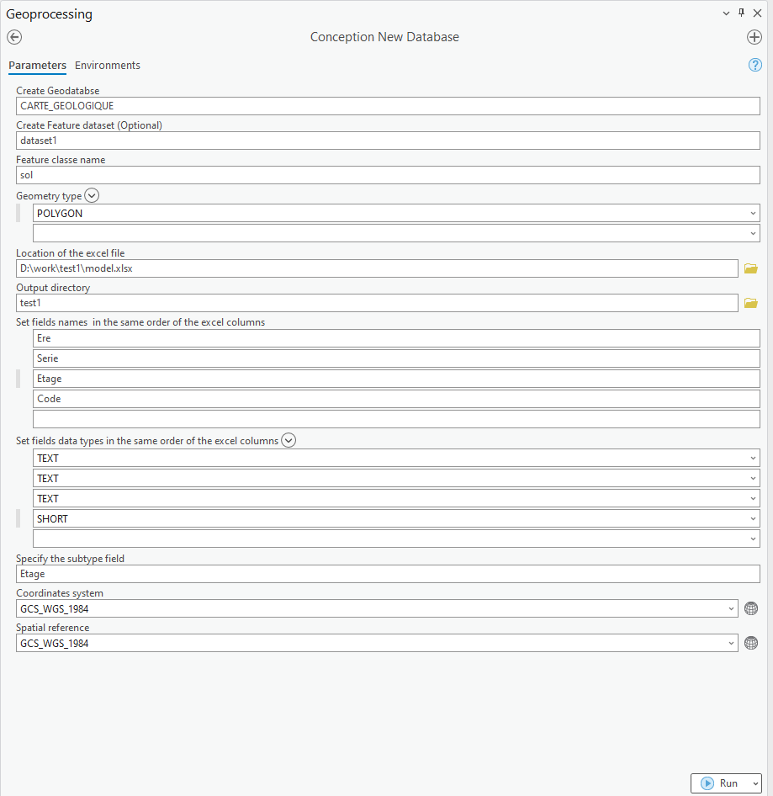This screenshot has width=773, height=796.
Task: Edit the excel file path field
Action: click(x=377, y=268)
